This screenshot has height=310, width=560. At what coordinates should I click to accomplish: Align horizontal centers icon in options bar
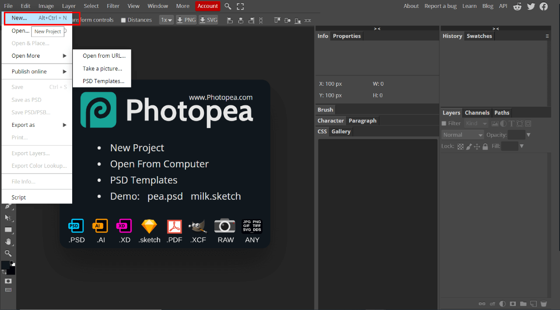pos(241,20)
